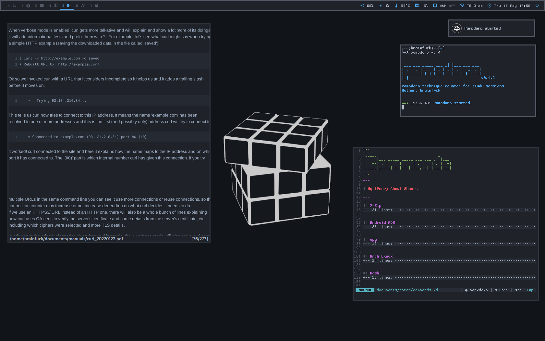Image resolution: width=545 pixels, height=341 pixels.
Task: Click the date 'Thu 12 May 19:56'
Action: coord(512,6)
